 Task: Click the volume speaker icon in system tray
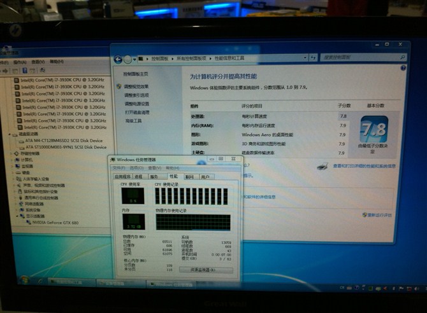(x=416, y=289)
